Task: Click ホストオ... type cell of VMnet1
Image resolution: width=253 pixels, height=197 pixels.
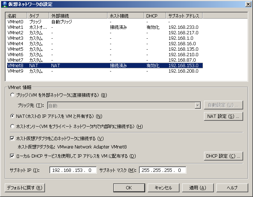Action: click(38, 27)
